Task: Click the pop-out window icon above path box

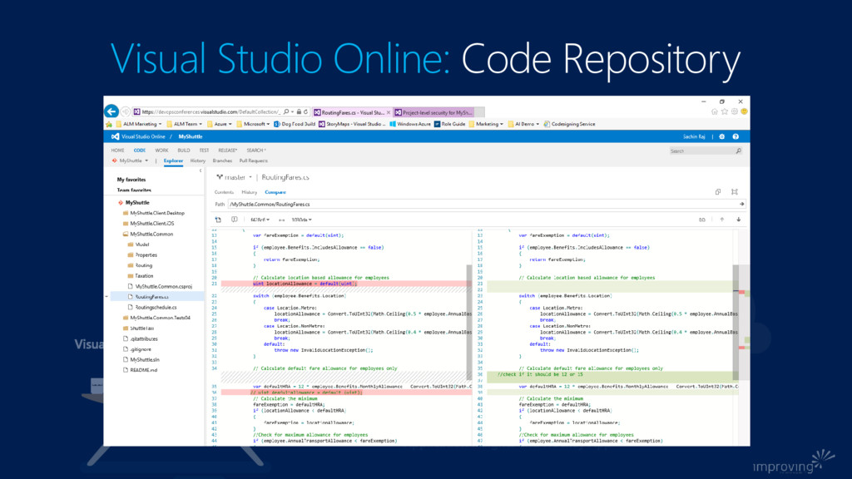Action: tap(718, 191)
